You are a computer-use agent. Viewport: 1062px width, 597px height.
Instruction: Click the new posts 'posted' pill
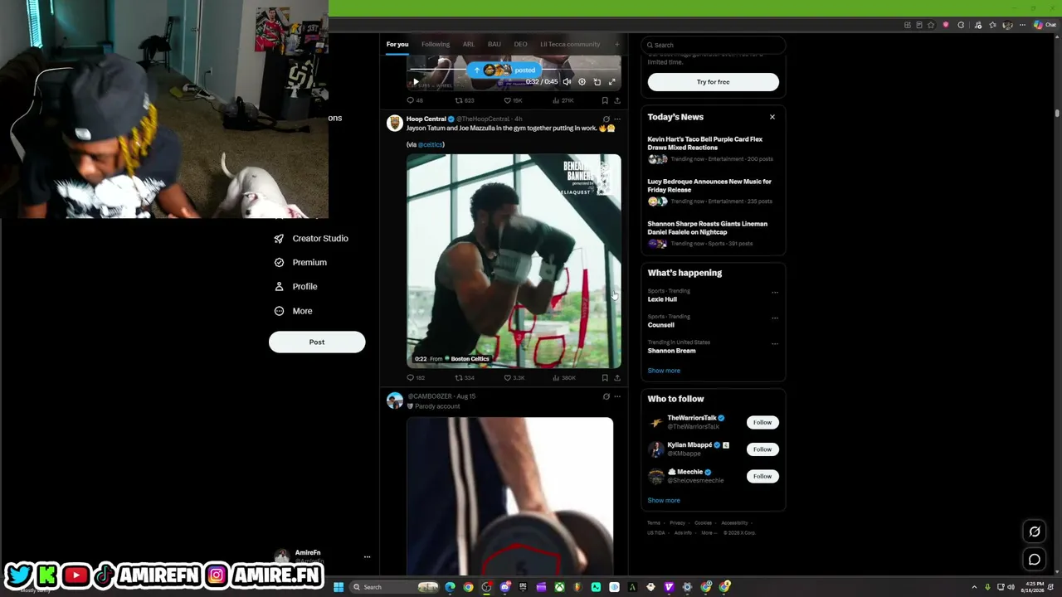[x=504, y=70]
